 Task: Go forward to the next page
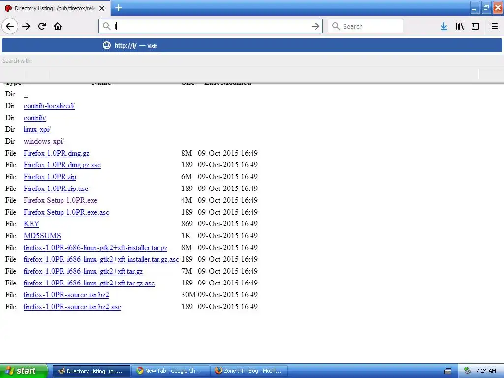coord(26,26)
